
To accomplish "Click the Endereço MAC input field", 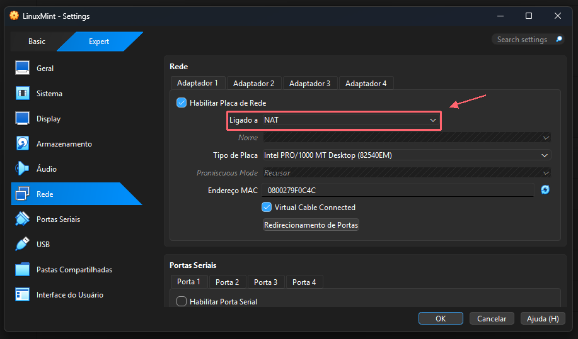I will coord(398,190).
